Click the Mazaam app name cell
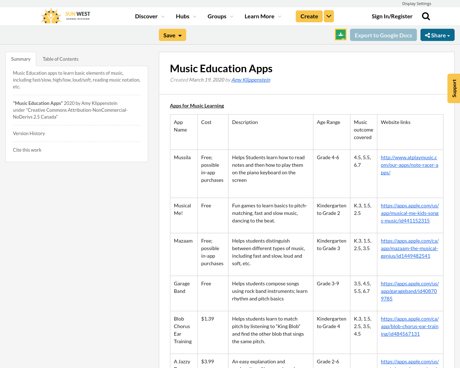This screenshot has width=460, height=368. click(x=184, y=254)
